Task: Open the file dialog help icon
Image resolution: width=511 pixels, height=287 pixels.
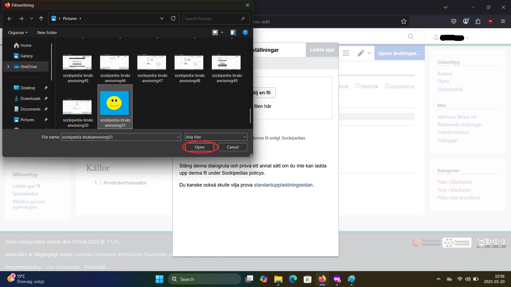Action: (x=245, y=32)
